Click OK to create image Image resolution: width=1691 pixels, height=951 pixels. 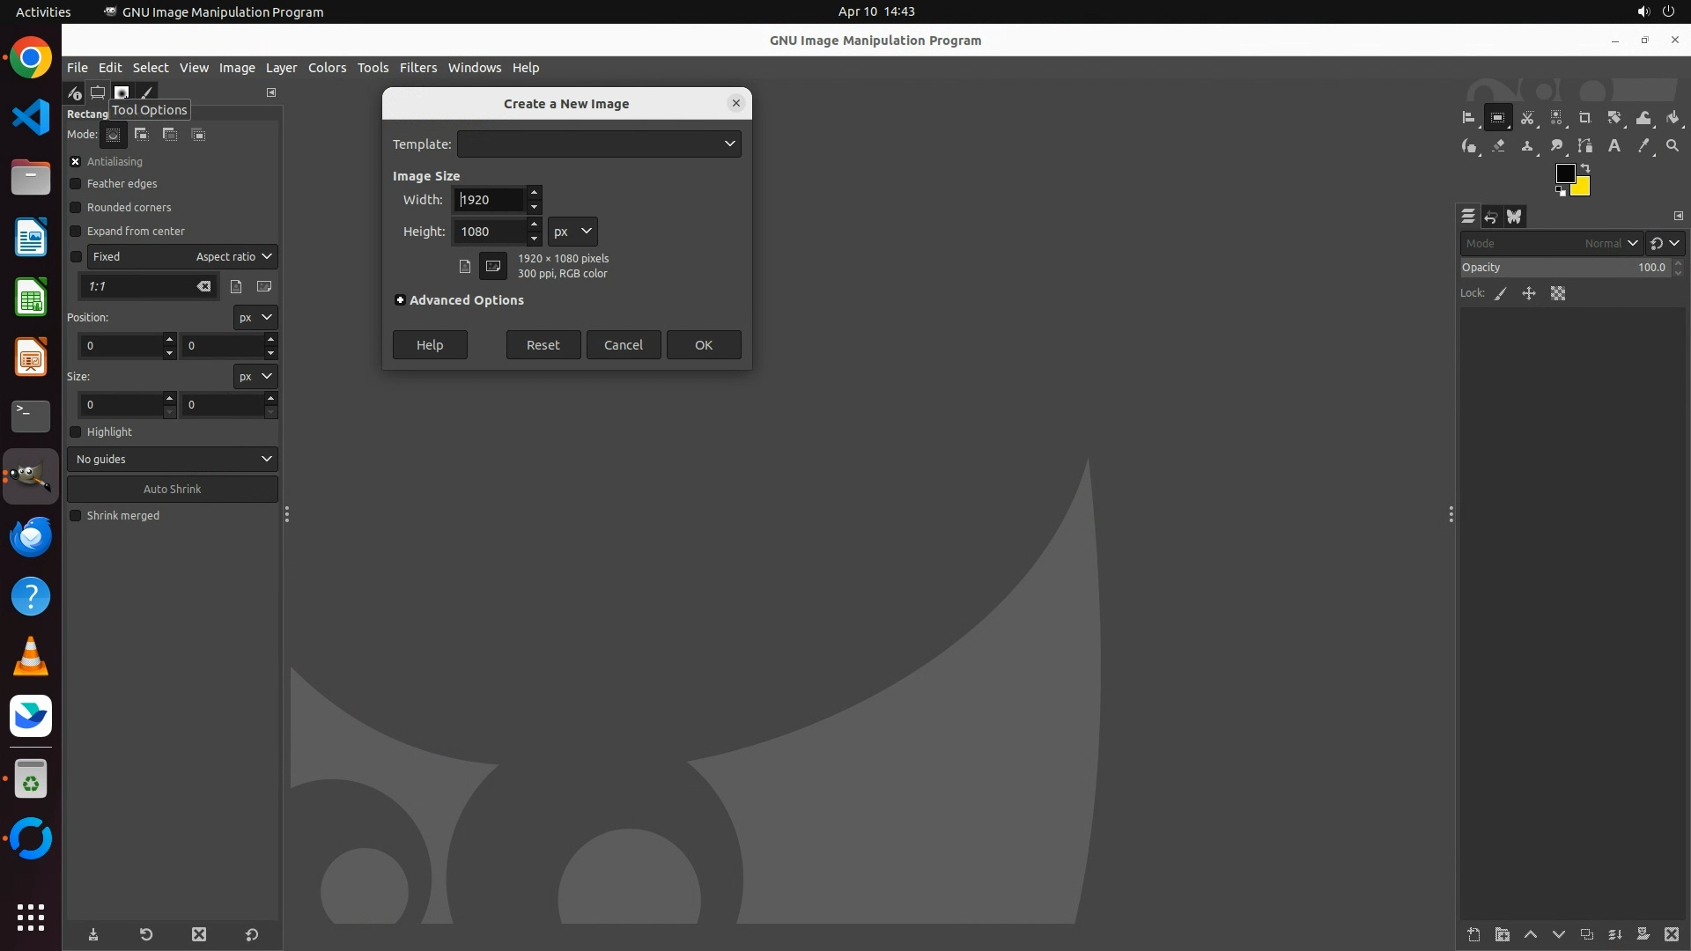(703, 345)
